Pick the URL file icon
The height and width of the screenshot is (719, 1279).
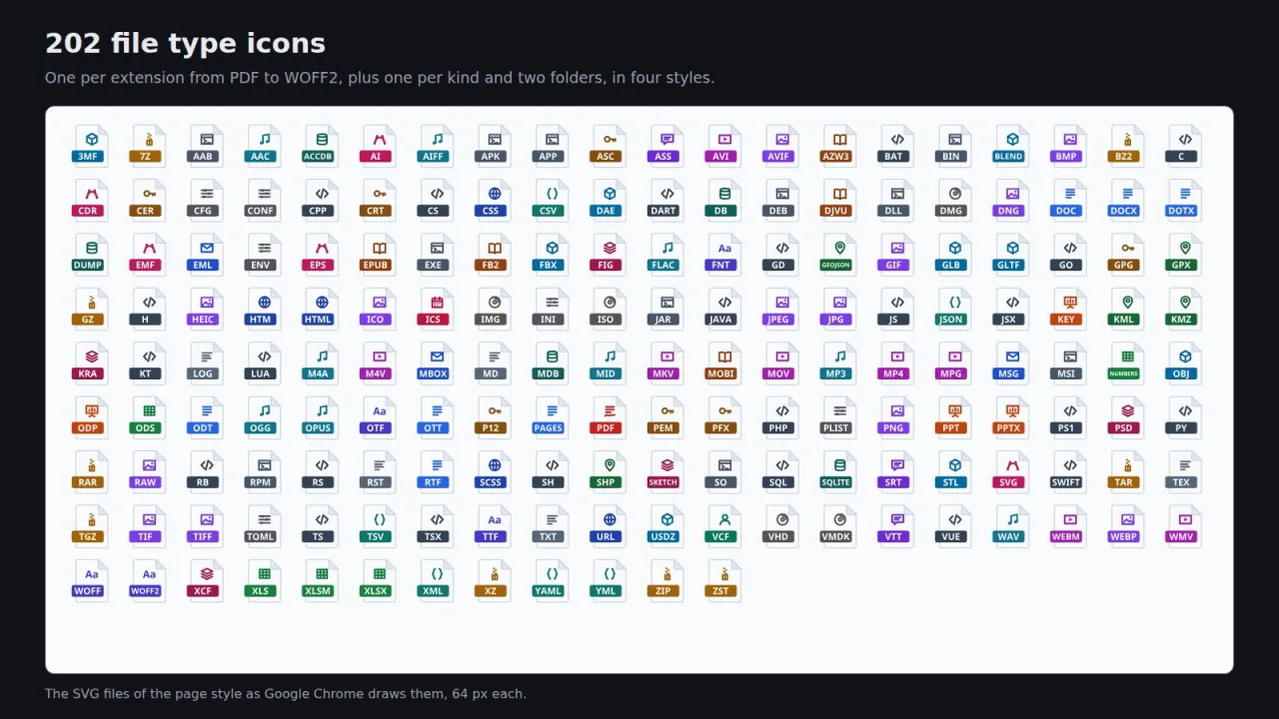[x=610, y=525]
